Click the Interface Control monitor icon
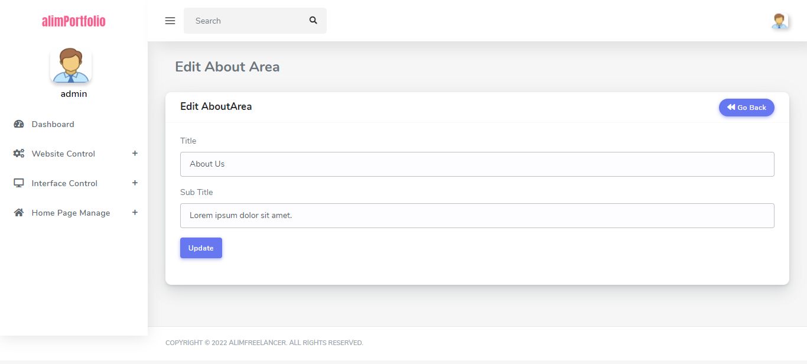The image size is (807, 364). tap(19, 183)
